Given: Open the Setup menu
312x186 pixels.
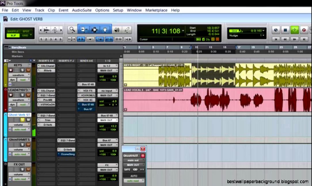Looking at the screenshot, I should (x=118, y=10).
